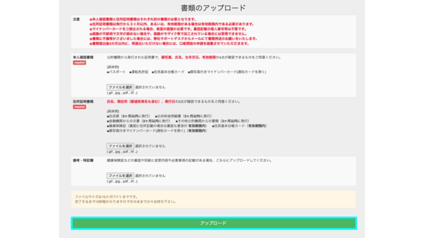Click the 住所証明書類 section label
Image resolution: width=424 pixels, height=238 pixels.
pos(83,101)
